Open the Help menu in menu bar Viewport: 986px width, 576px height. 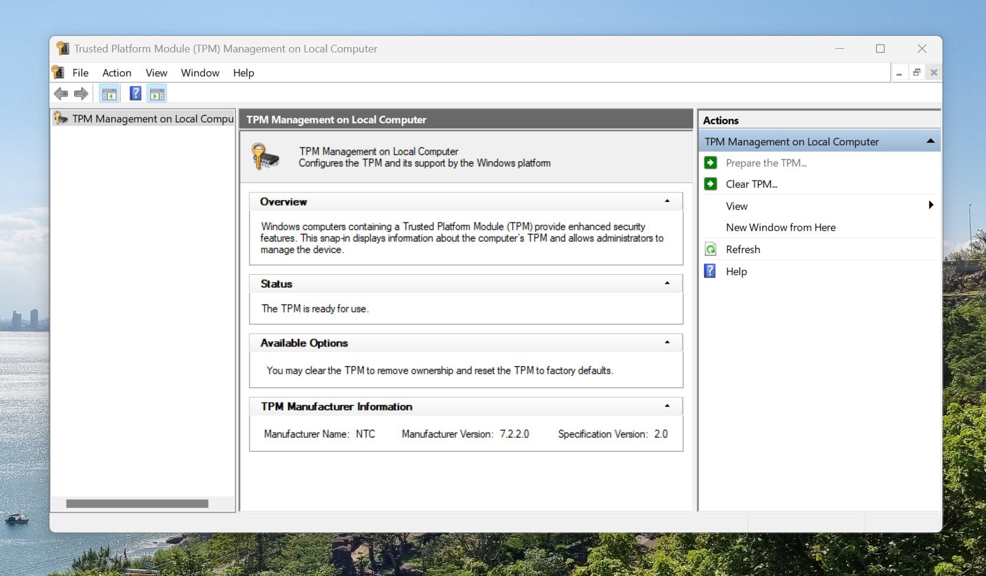[244, 73]
